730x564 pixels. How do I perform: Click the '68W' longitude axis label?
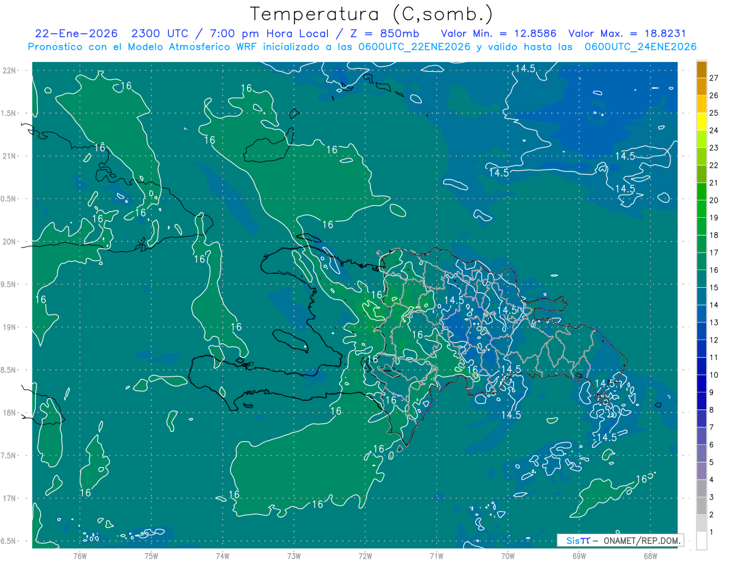coord(650,556)
